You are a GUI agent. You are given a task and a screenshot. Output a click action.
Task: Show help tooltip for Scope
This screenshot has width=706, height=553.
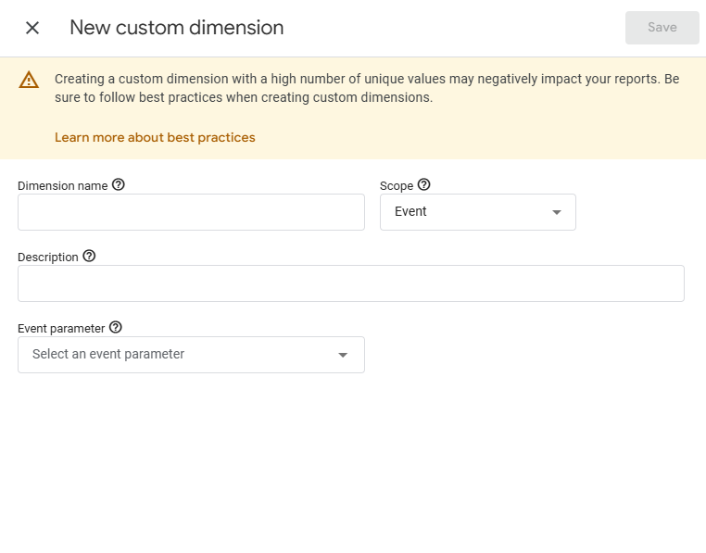coord(423,184)
